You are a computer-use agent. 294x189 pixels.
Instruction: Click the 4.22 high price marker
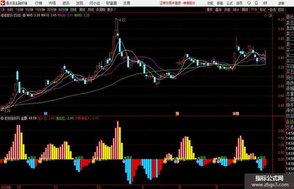[x=122, y=20]
